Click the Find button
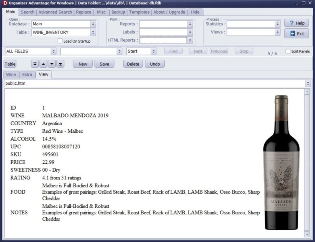The image size is (315, 242). point(173,51)
